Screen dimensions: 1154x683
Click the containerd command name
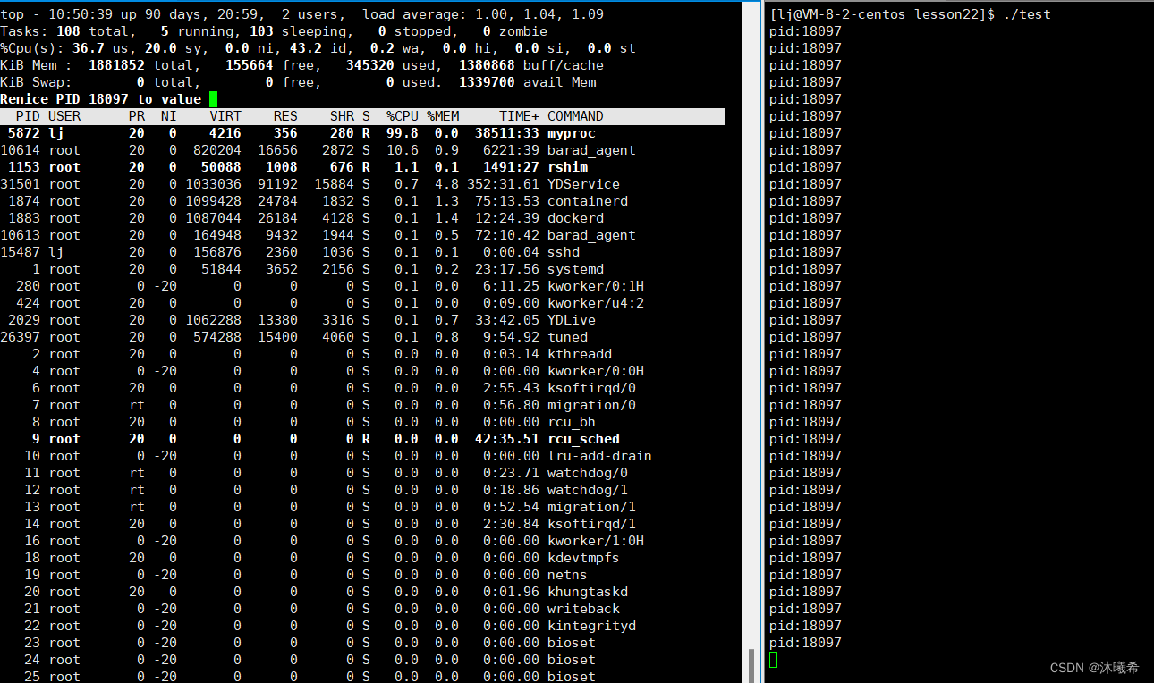(x=588, y=201)
